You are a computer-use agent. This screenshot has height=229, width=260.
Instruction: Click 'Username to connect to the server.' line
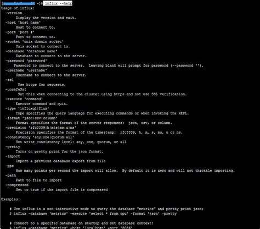(x=51, y=75)
